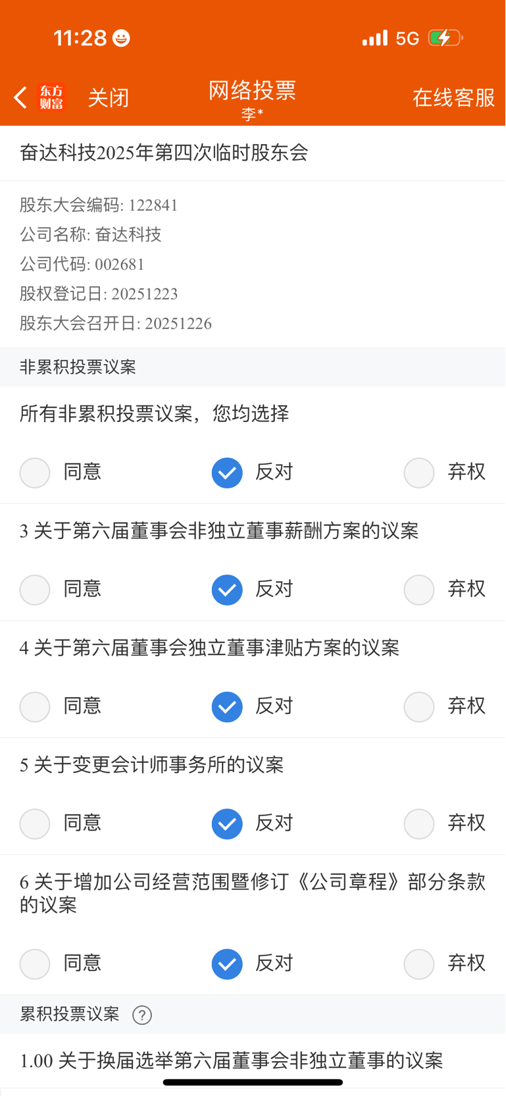Image resolution: width=506 pixels, height=1096 pixels.
Task: Choose 弃权 for proposal 6 公司章程 amendment
Action: 419,964
